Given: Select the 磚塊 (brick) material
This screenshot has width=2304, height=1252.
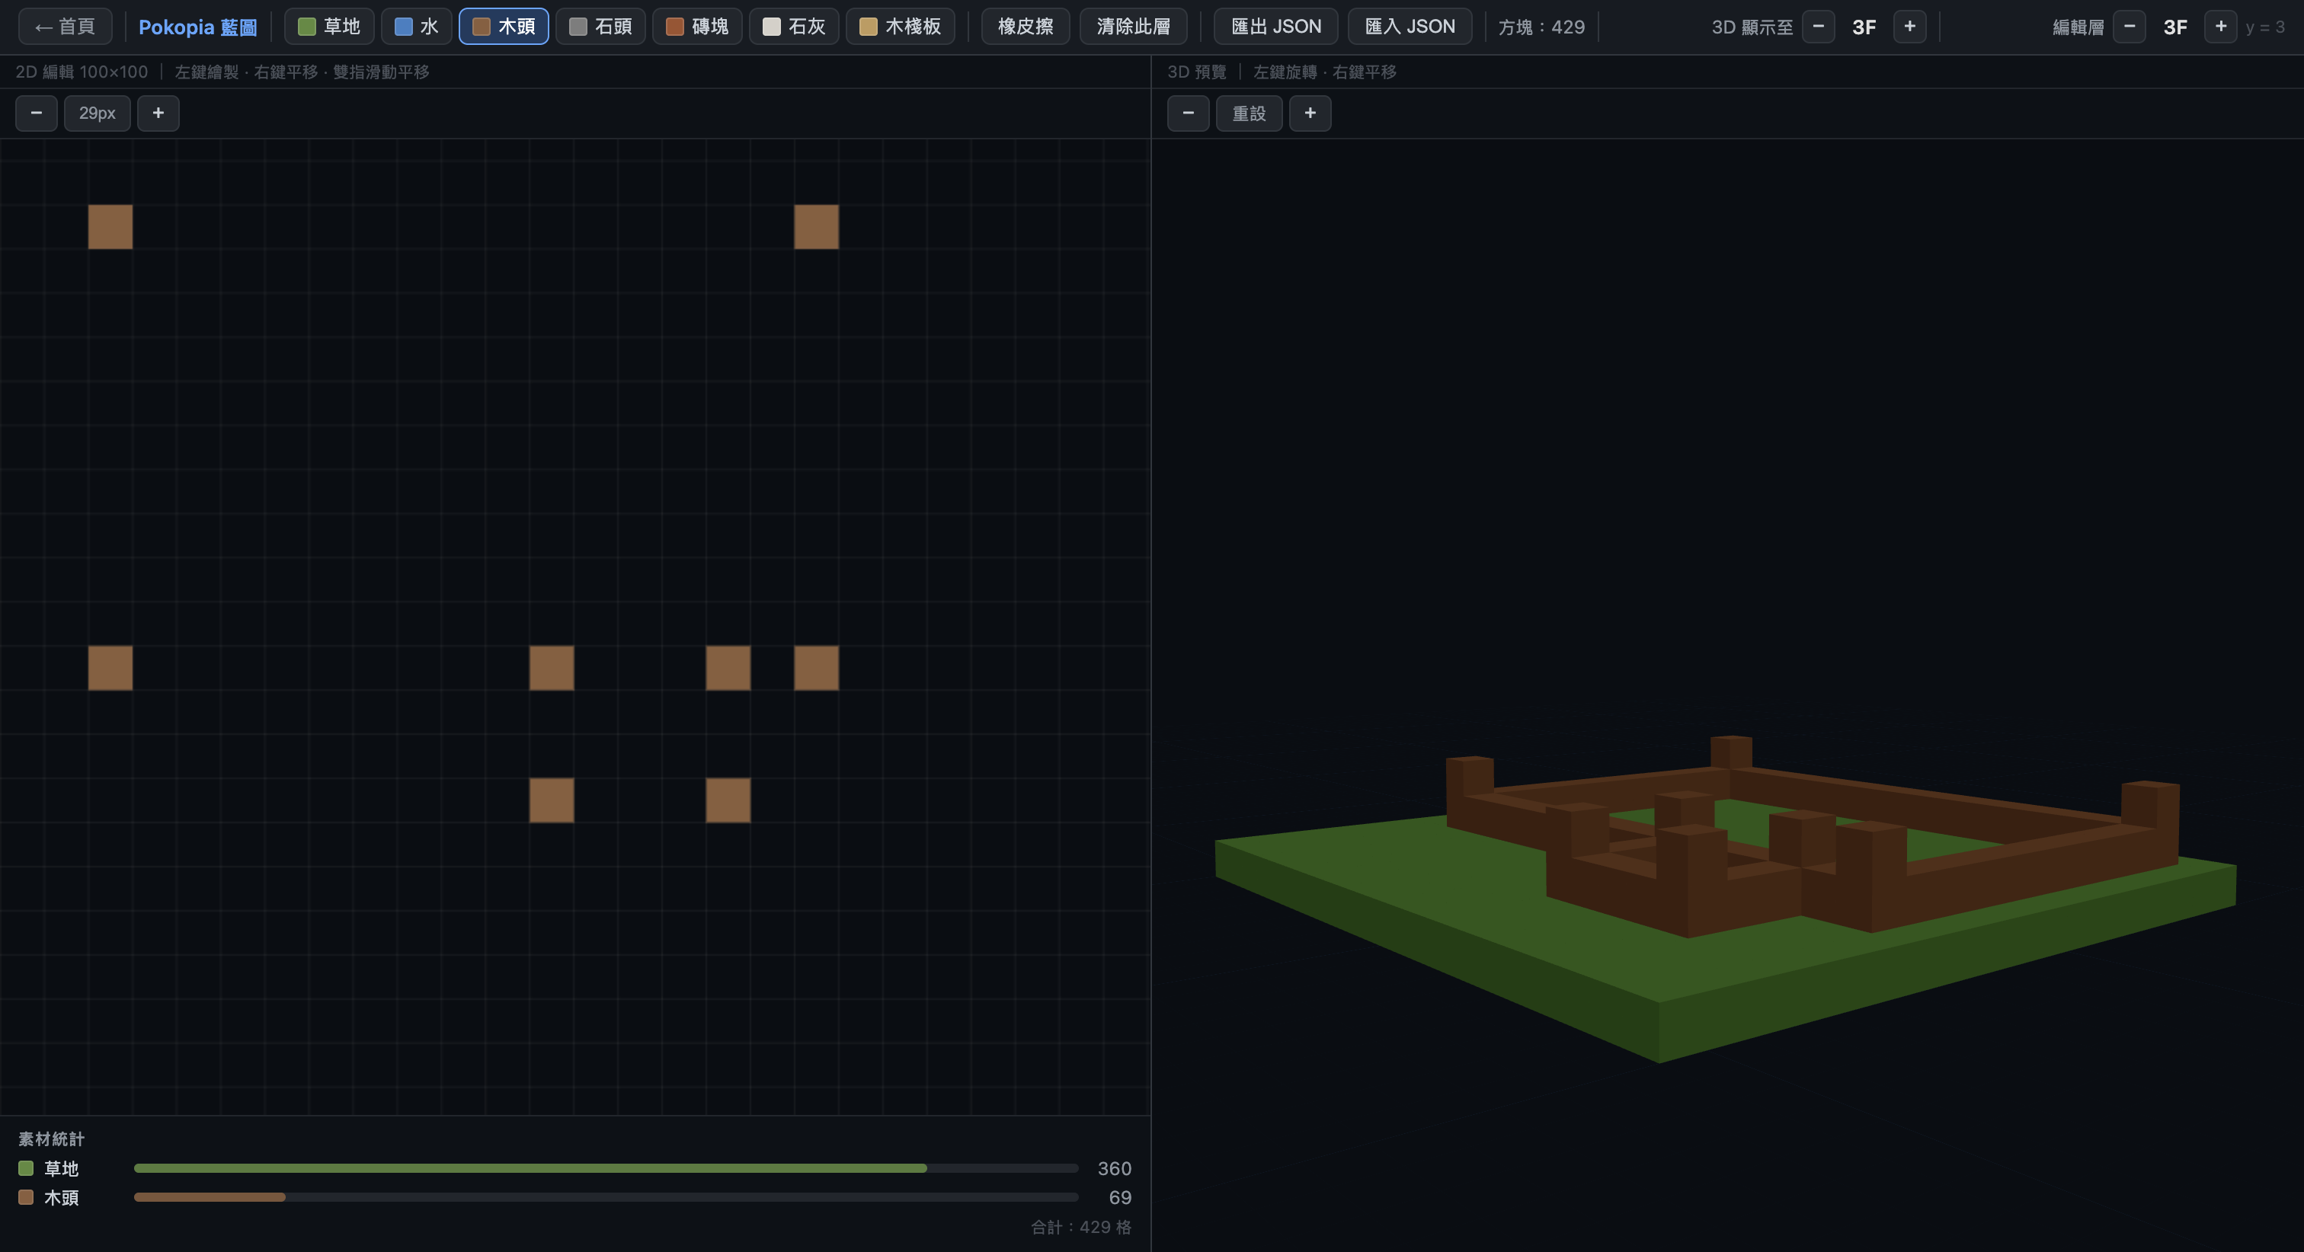Looking at the screenshot, I should pos(696,26).
